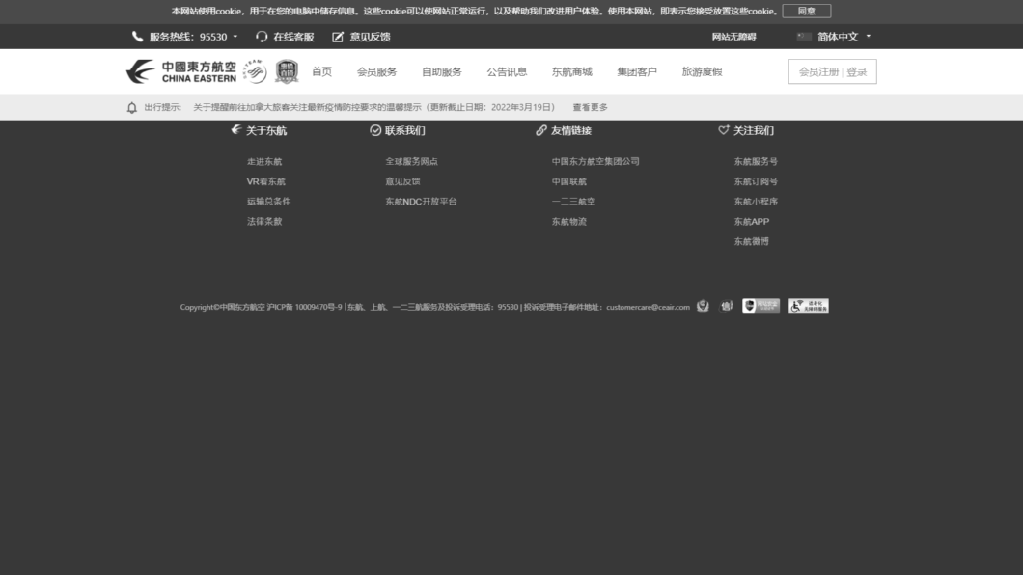Open the travel notice about Canada passengers
Viewport: 1023px width, 575px height.
373,107
